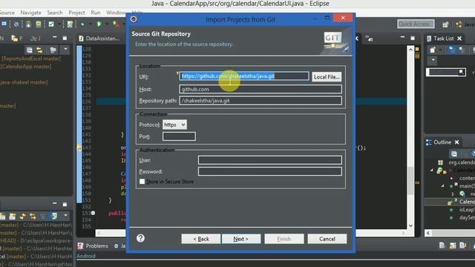Click the Run green play toolbar icon
475x267 pixels.
(99, 24)
